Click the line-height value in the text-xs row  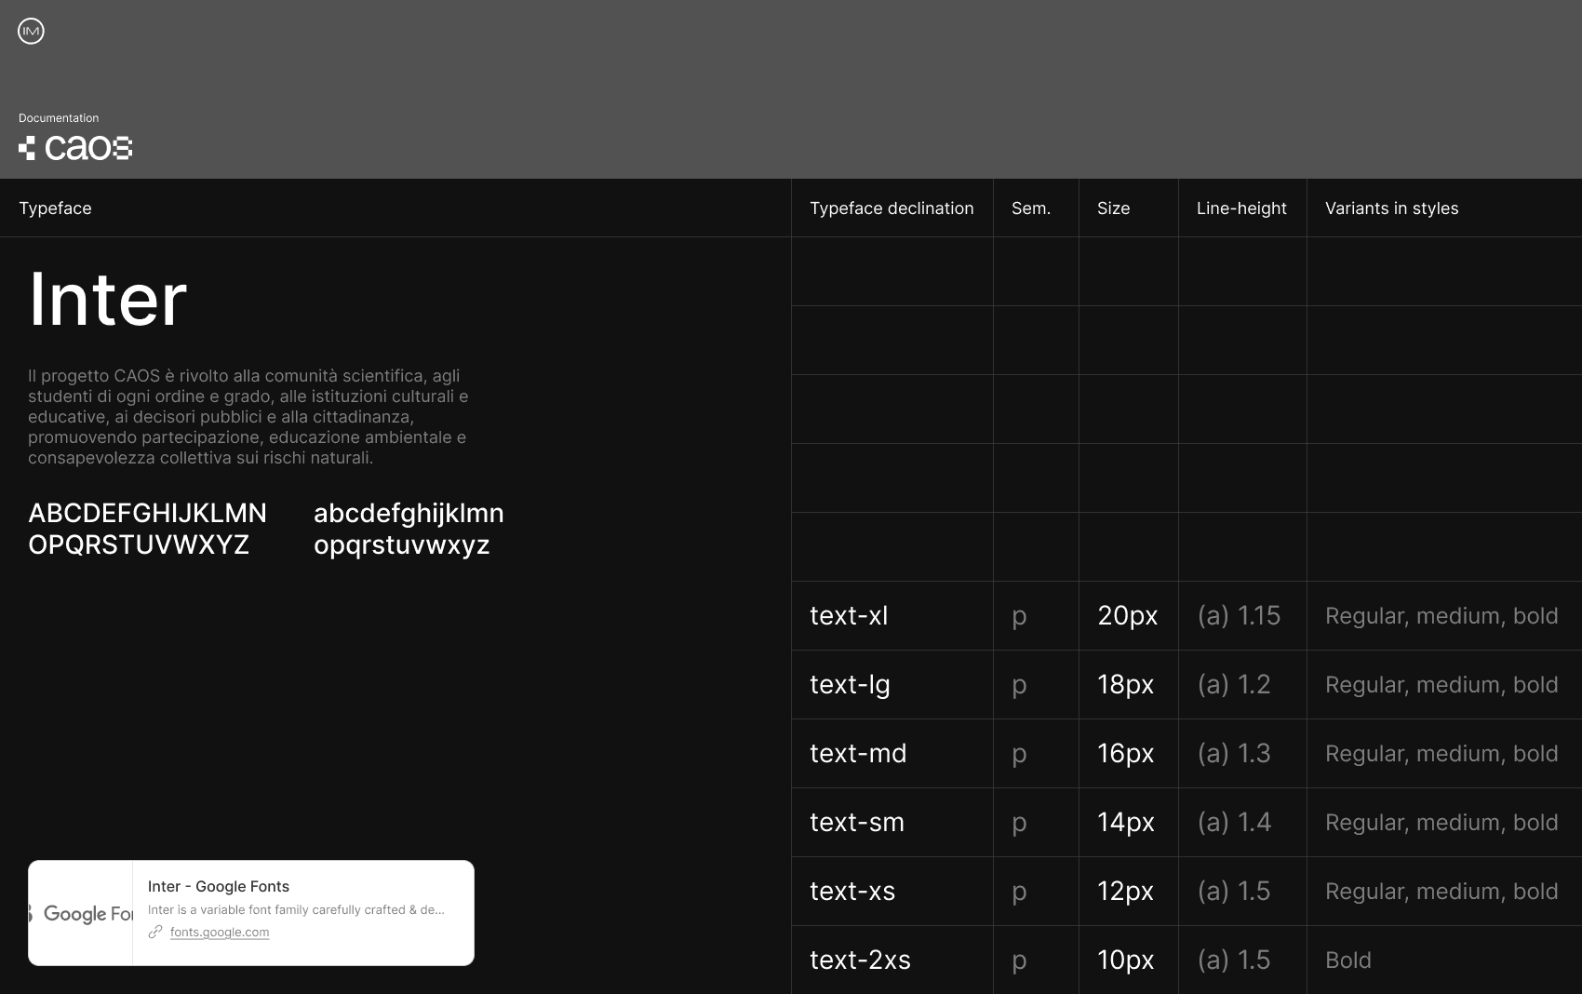point(1234,892)
